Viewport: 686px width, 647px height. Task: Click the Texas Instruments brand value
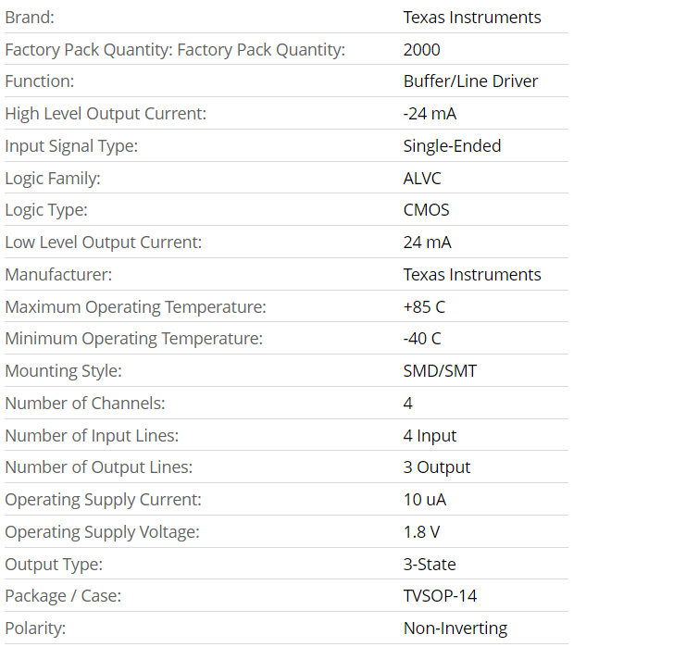[x=472, y=18]
